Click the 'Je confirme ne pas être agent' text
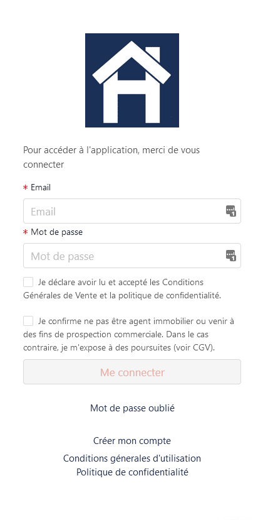The height and width of the screenshot is (520, 263). [129, 334]
